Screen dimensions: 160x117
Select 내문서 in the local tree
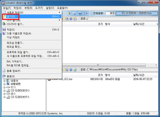(14, 81)
